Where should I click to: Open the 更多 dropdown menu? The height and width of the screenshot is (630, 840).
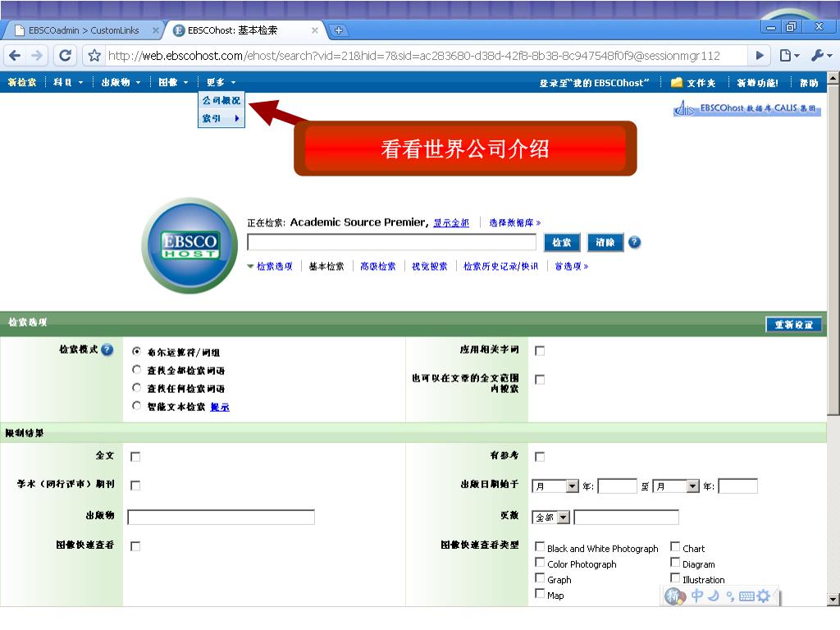coord(221,82)
